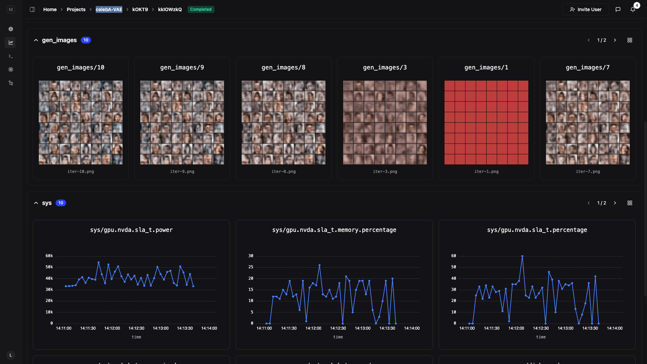647x364 pixels.
Task: Toggle the sidebar panel icon
Action: pyautogui.click(x=32, y=9)
